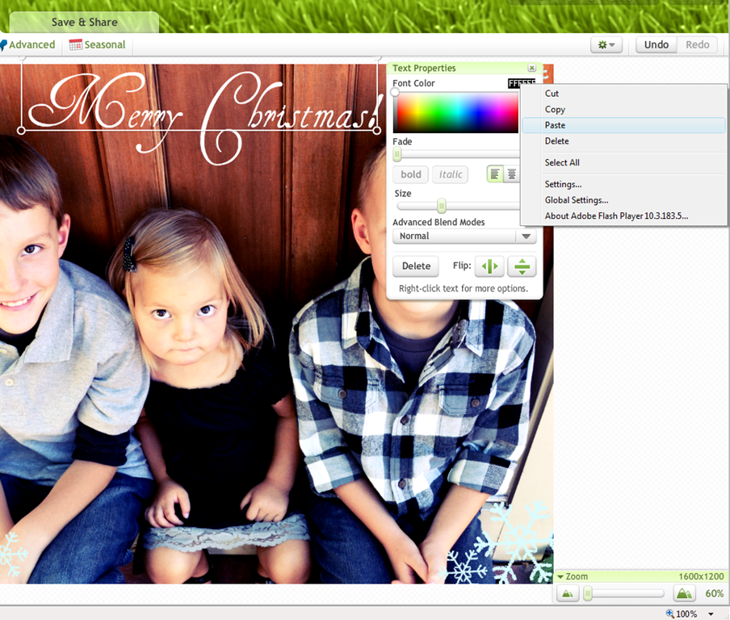Switch to the Advanced tab

28,44
